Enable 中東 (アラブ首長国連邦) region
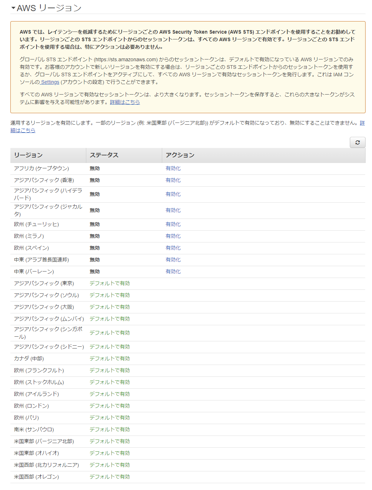This screenshot has width=372, height=490. coord(173,260)
